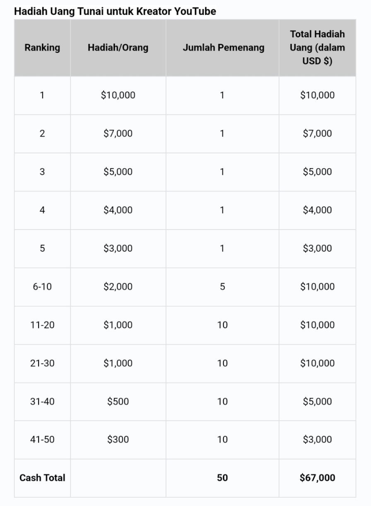Select winner count '5' for rank 6-10

pyautogui.click(x=222, y=287)
